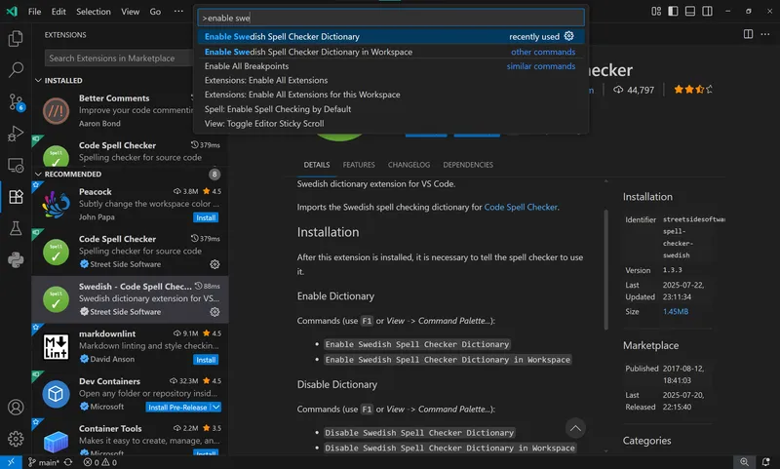Click the 1.45MB size link

click(675, 311)
